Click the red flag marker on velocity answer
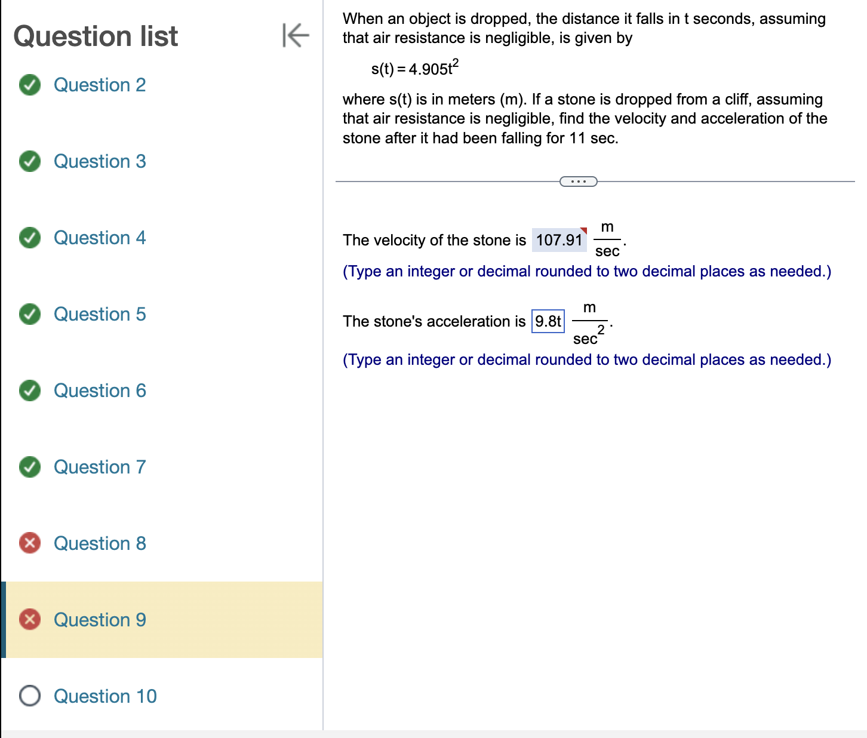The width and height of the screenshot is (867, 738). point(583,230)
